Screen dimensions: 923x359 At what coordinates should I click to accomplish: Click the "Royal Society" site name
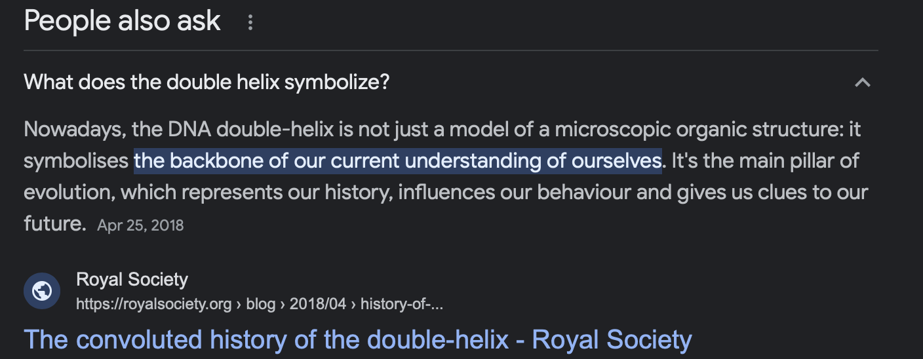(132, 280)
